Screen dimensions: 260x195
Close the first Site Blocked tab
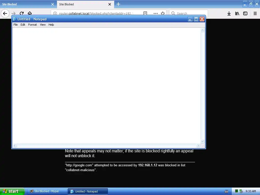click(53, 4)
